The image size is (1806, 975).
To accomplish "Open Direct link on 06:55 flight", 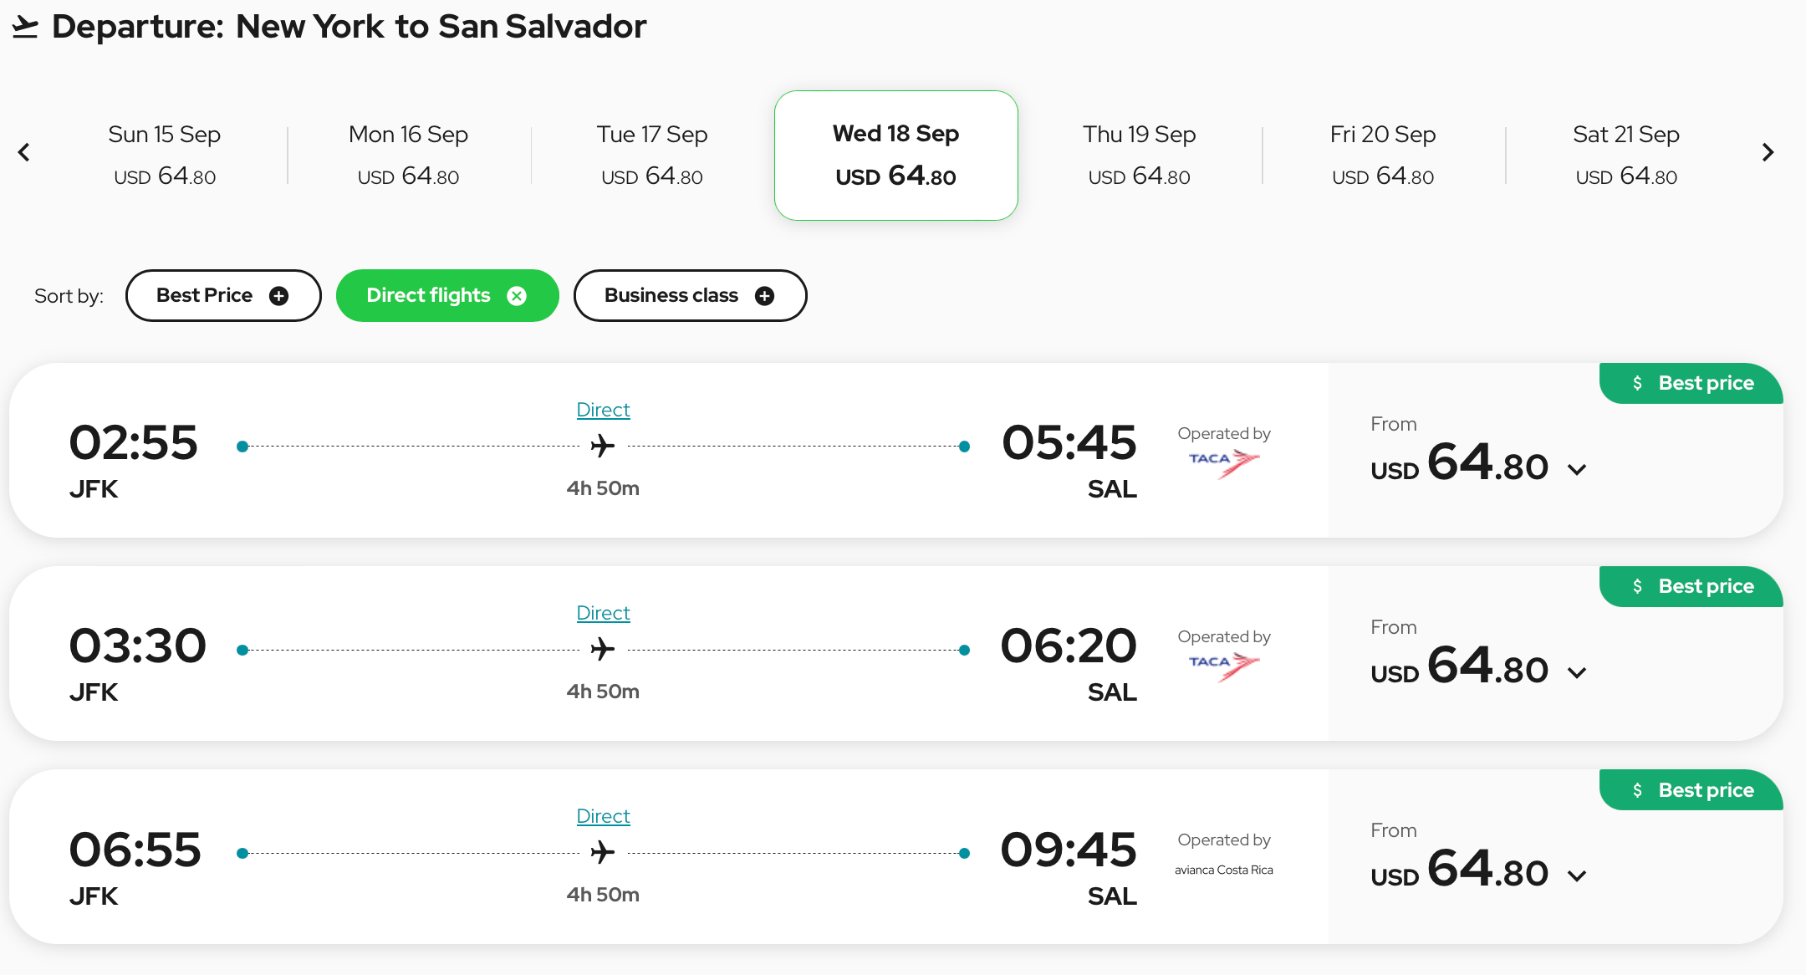I will 603,816.
